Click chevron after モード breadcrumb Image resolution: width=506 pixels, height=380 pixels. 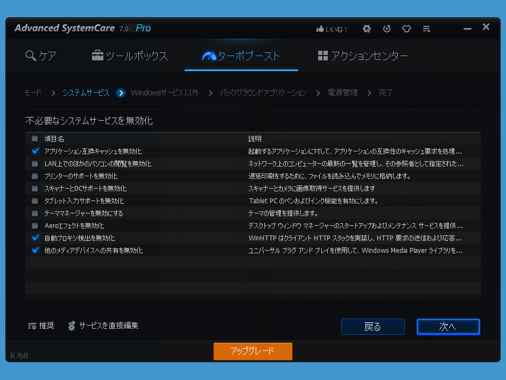[53, 93]
